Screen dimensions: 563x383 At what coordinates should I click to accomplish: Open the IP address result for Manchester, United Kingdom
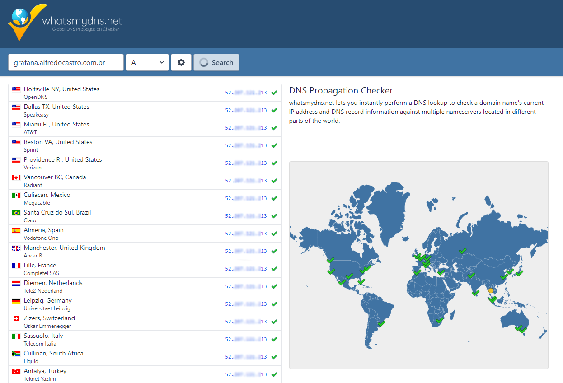click(246, 251)
